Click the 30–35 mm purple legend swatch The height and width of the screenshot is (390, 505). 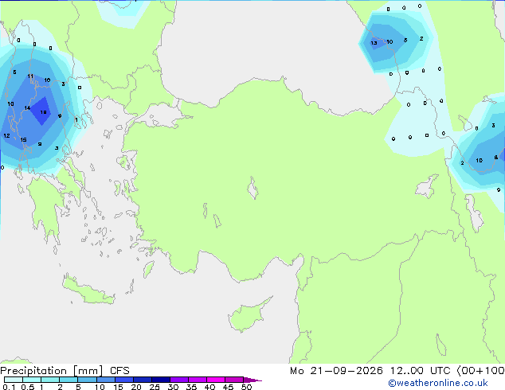179,380
